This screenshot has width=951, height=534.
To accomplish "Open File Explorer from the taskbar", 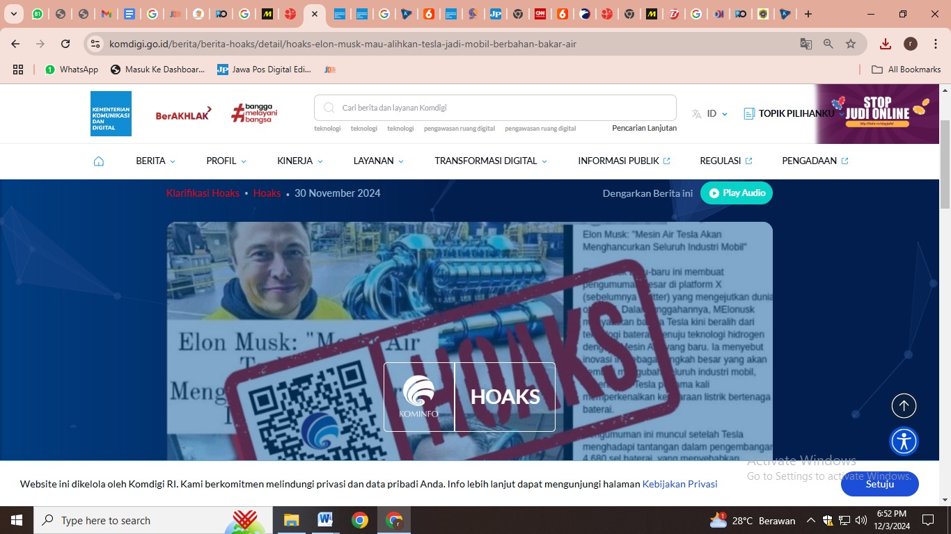I will 291,520.
